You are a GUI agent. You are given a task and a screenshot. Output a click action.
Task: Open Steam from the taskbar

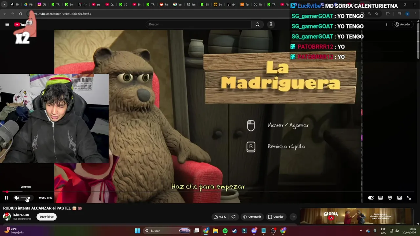point(234,231)
